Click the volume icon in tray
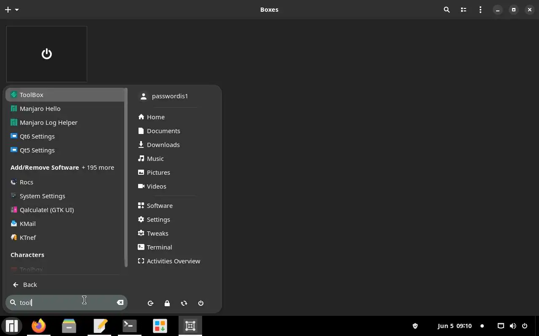539x336 pixels. tap(513, 326)
